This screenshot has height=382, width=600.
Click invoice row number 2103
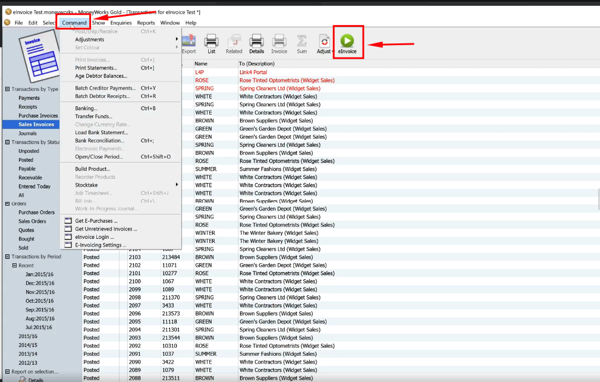point(341,257)
